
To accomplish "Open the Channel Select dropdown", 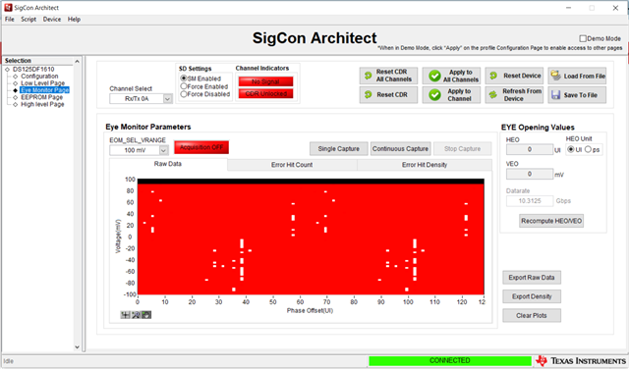I will pos(167,98).
